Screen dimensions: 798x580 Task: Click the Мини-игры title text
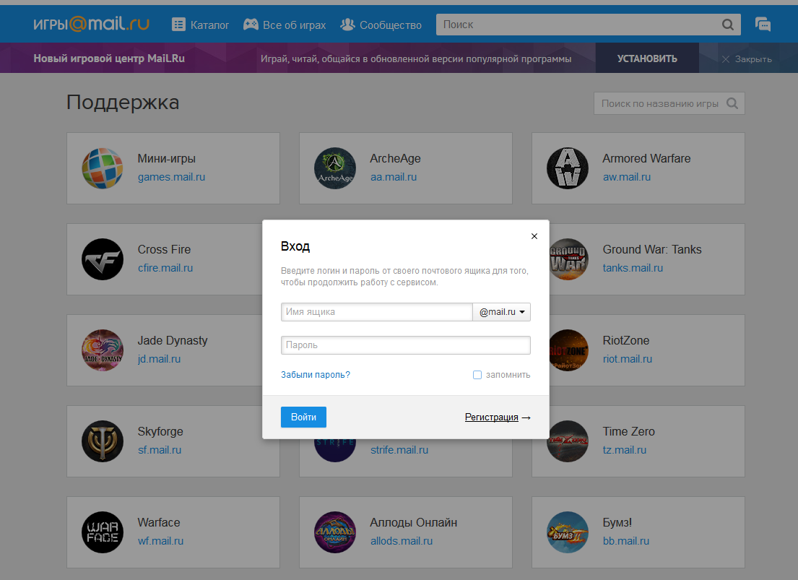(x=166, y=158)
